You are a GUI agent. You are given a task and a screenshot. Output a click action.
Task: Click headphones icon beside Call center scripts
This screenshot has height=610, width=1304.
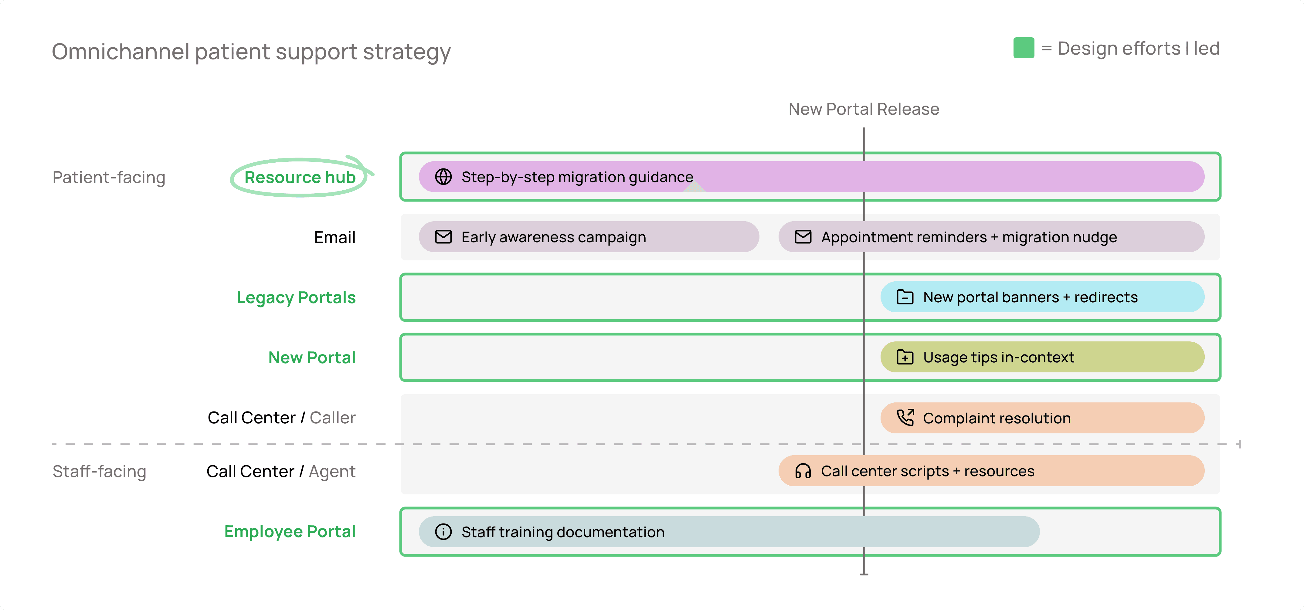point(803,471)
